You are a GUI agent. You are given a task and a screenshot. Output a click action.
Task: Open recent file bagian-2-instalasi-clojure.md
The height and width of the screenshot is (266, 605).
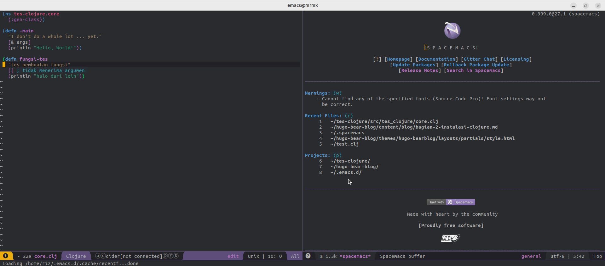point(414,127)
